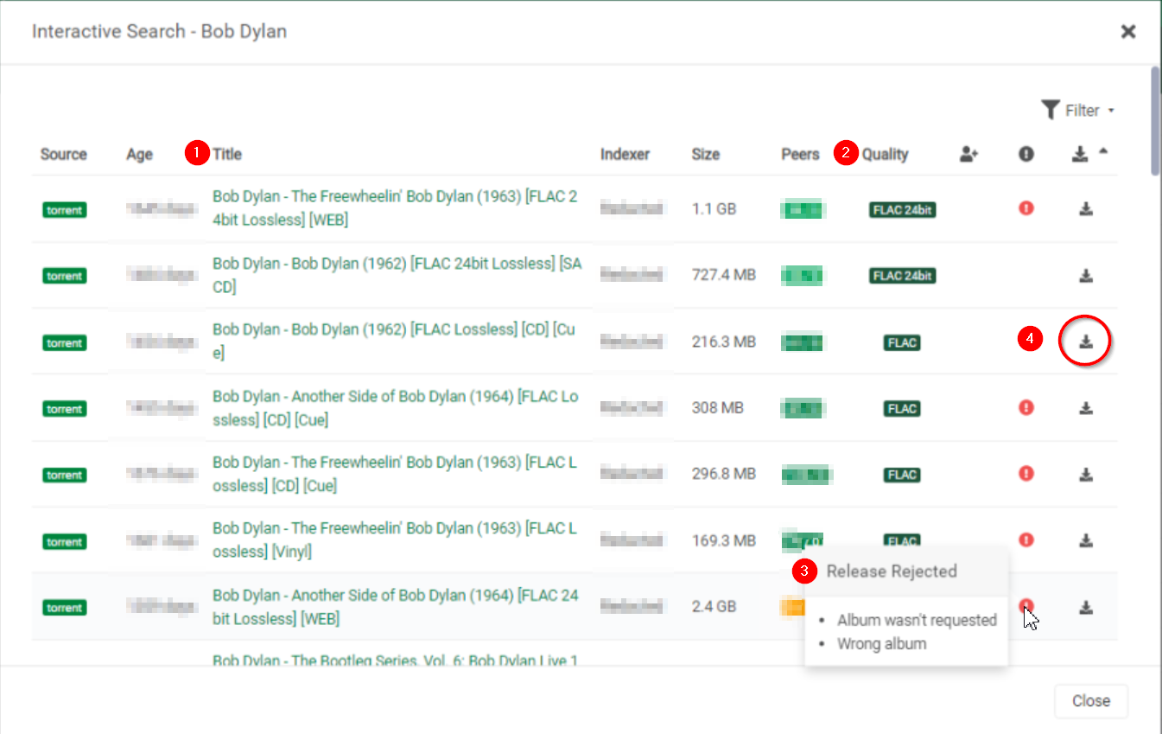The width and height of the screenshot is (1162, 734).
Task: Click the 1.1 GB size cell
Action: 714,208
